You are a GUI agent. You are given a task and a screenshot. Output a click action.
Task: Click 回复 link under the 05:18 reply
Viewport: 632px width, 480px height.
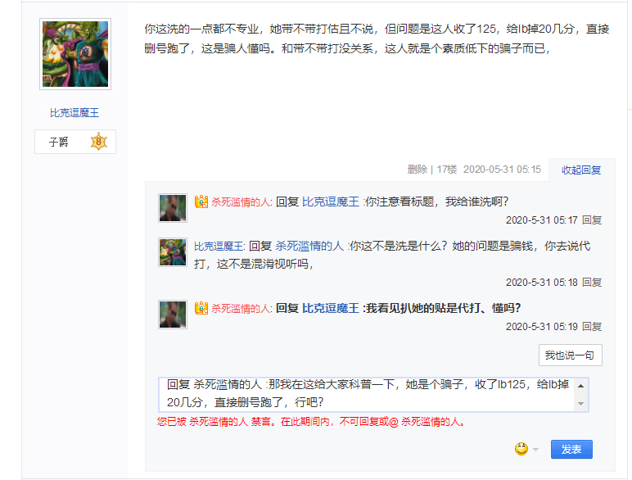[592, 283]
